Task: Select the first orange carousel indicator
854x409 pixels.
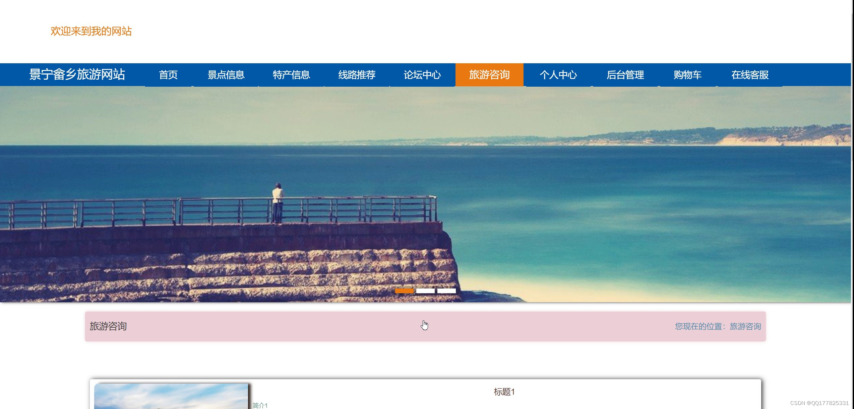Action: click(x=404, y=291)
